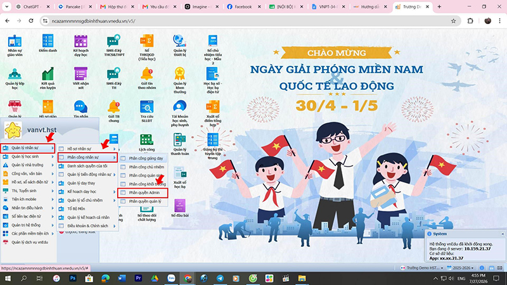
Task: Expand the Quản trị hệ thống menu
Action: tap(28, 225)
